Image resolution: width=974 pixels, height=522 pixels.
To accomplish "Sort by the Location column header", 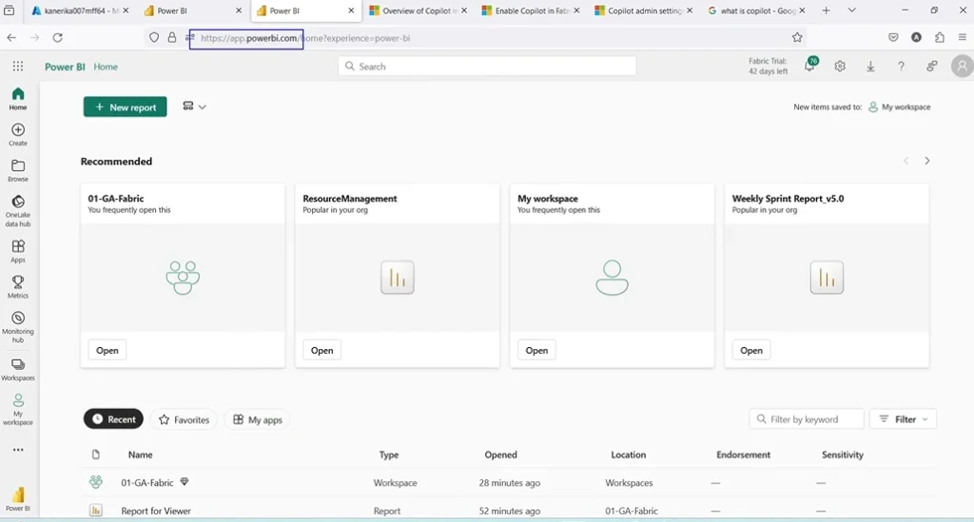I will click(x=628, y=454).
